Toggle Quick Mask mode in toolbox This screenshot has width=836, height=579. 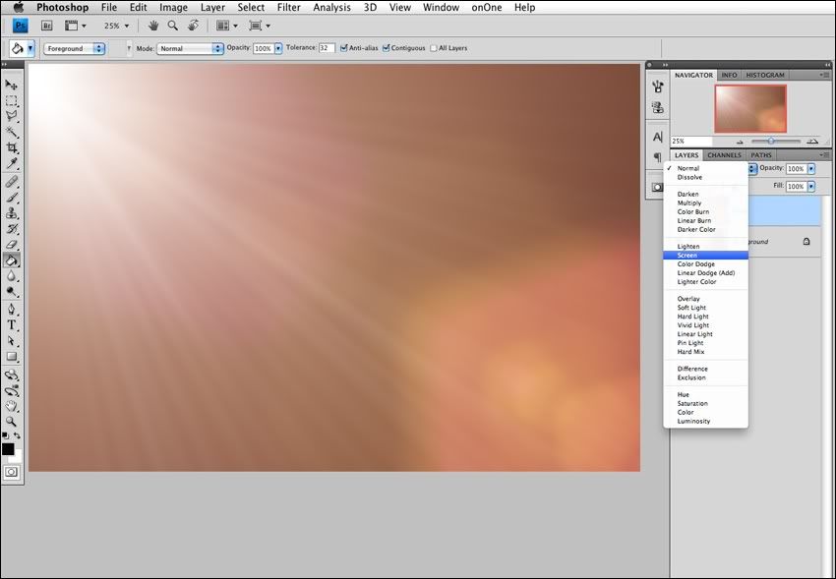[x=11, y=472]
